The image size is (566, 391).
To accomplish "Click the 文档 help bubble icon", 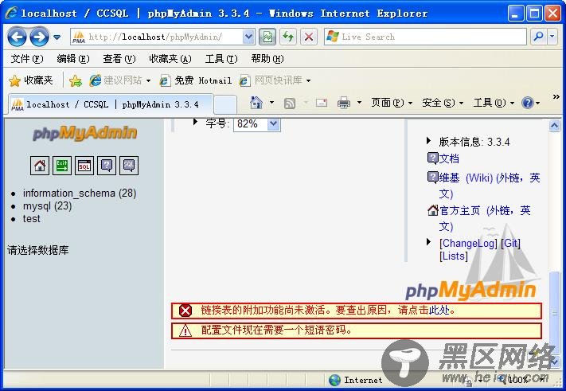I will click(x=433, y=158).
